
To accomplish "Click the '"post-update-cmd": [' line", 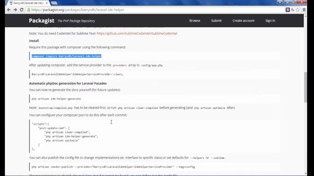I will pos(53,128).
